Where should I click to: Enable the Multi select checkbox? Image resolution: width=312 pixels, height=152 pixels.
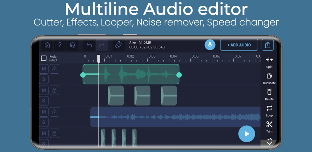(x=44, y=58)
